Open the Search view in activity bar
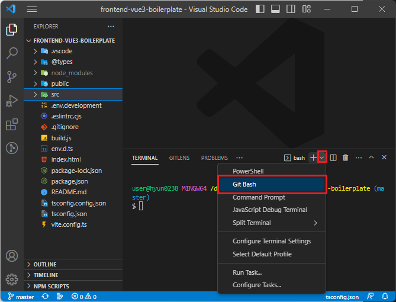Screen dimensions: 396x302 coord(12,53)
